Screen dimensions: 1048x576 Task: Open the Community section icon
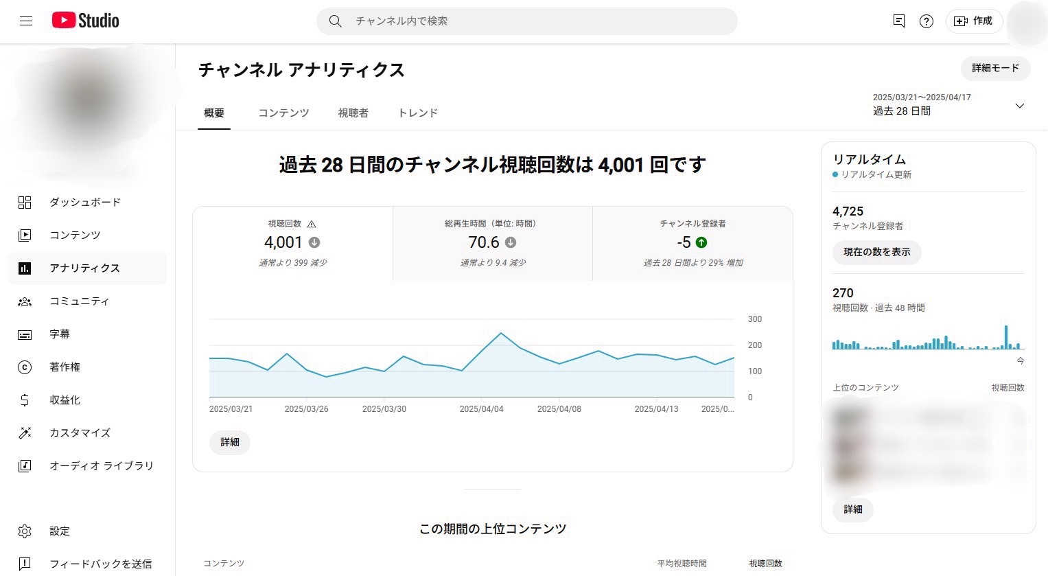[x=25, y=301]
